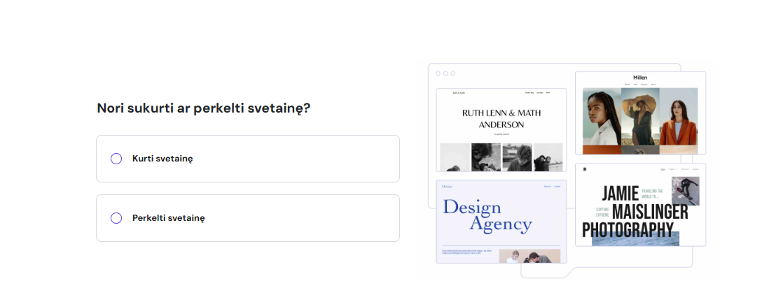Image resolution: width=776 pixels, height=302 pixels.
Task: Click the "Design" logo text in the agency template
Action: click(x=447, y=187)
